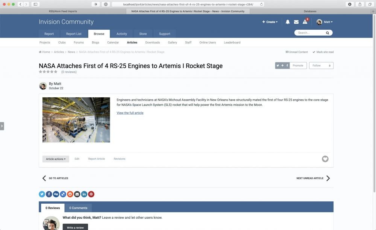Click the View the full article link
The width and height of the screenshot is (376, 230).
point(130,113)
